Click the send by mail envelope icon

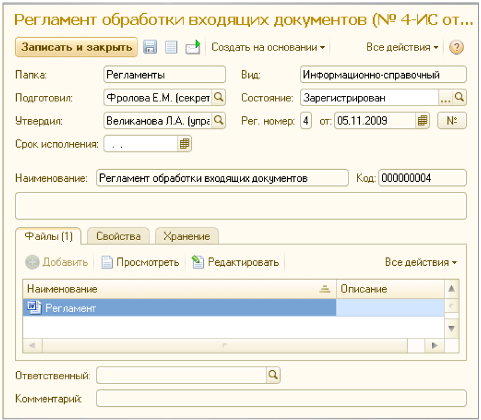click(x=193, y=47)
